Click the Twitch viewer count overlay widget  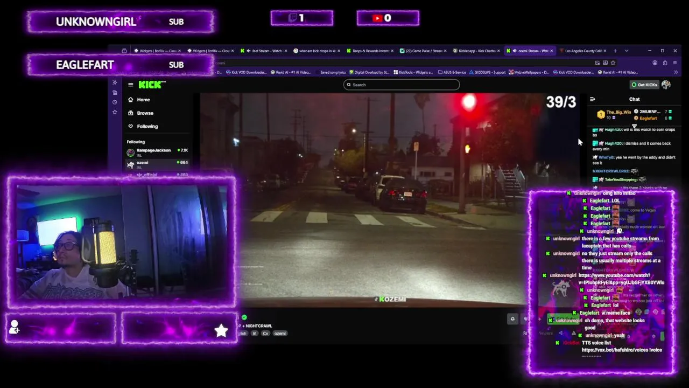[302, 18]
